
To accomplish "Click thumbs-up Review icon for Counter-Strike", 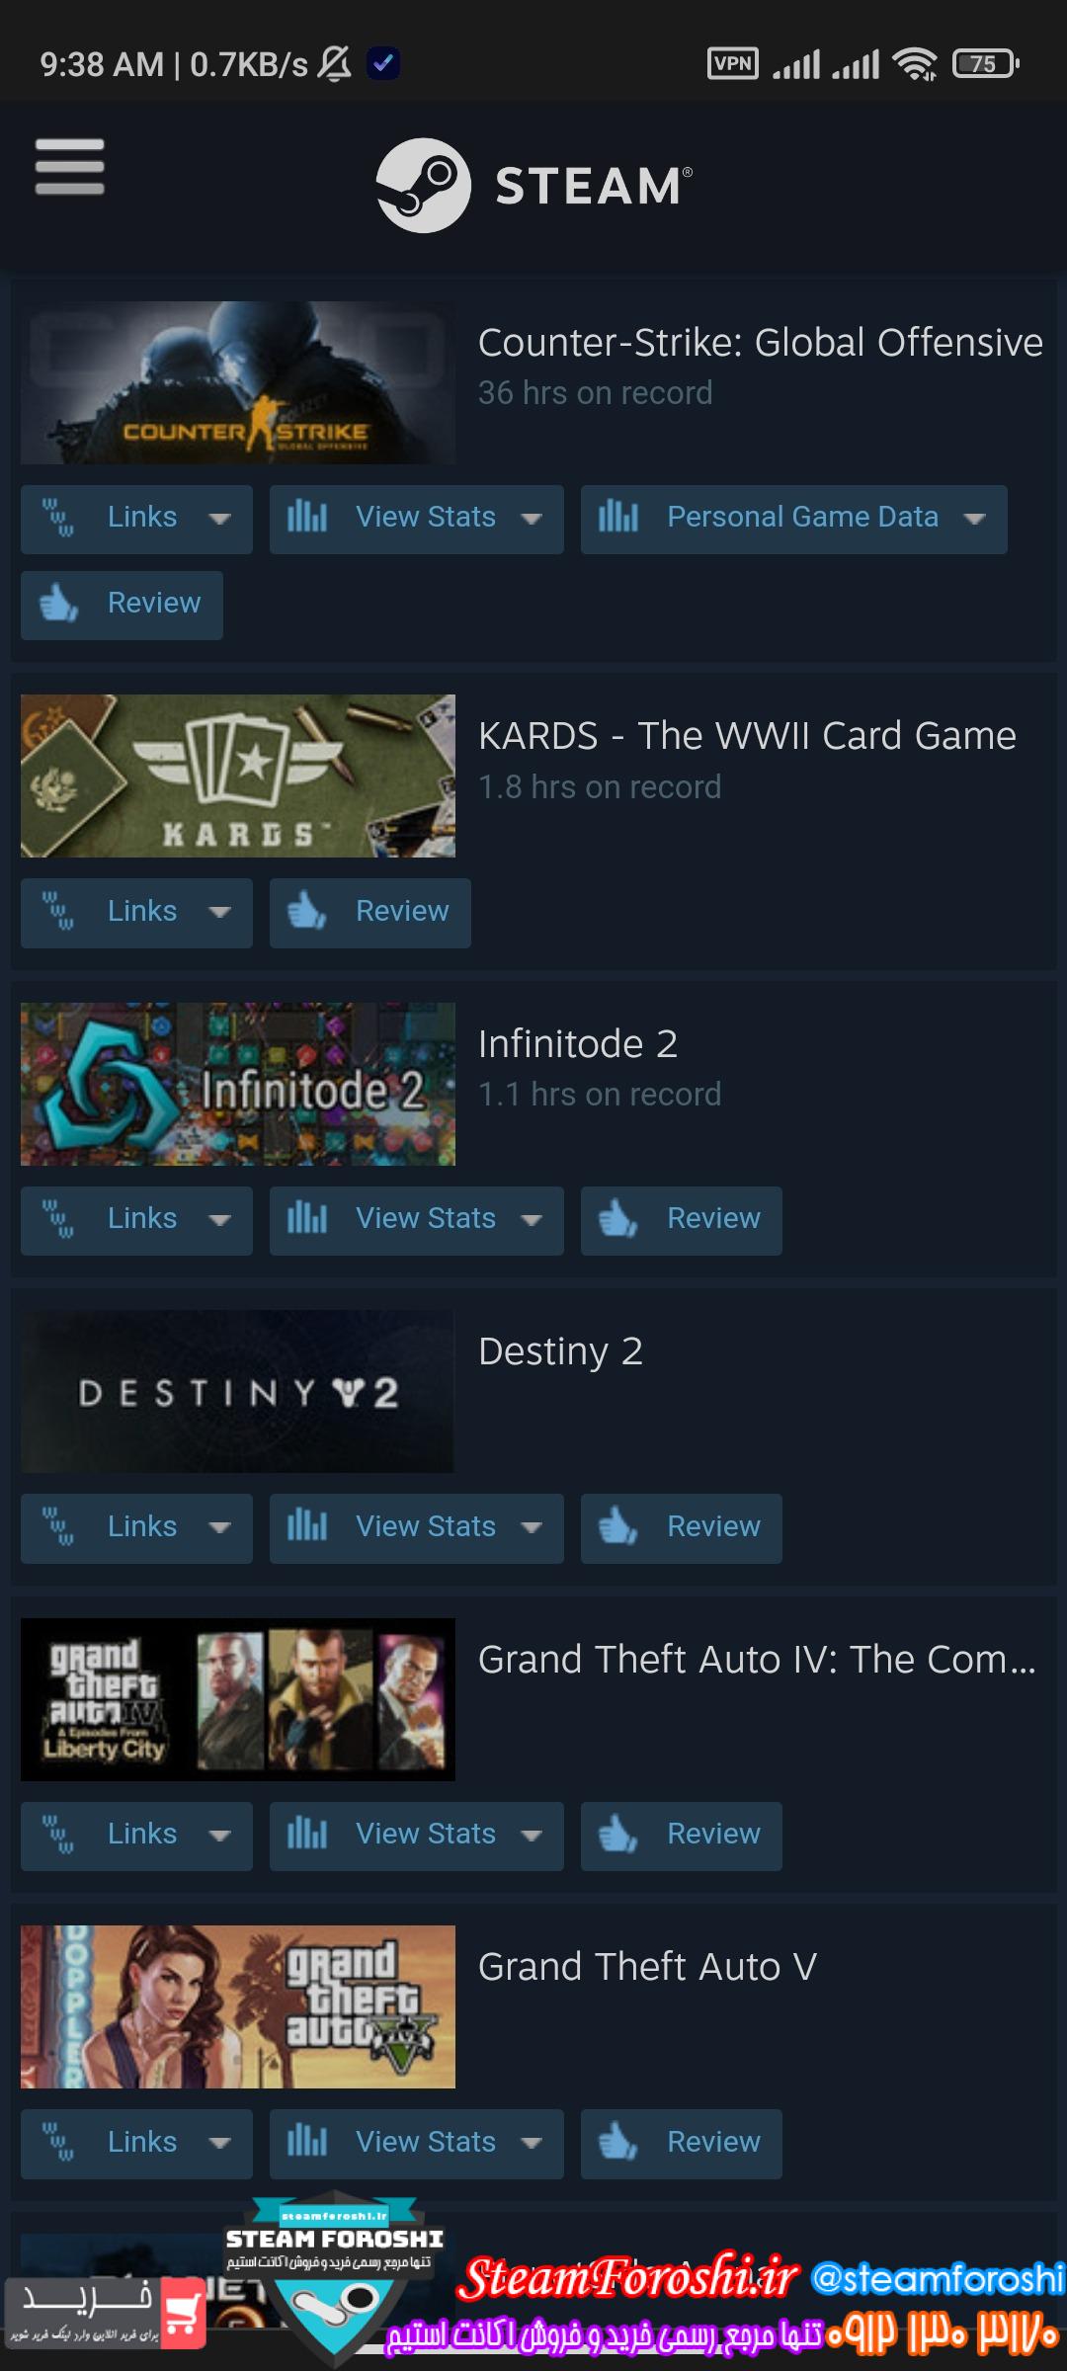I will click(x=58, y=603).
